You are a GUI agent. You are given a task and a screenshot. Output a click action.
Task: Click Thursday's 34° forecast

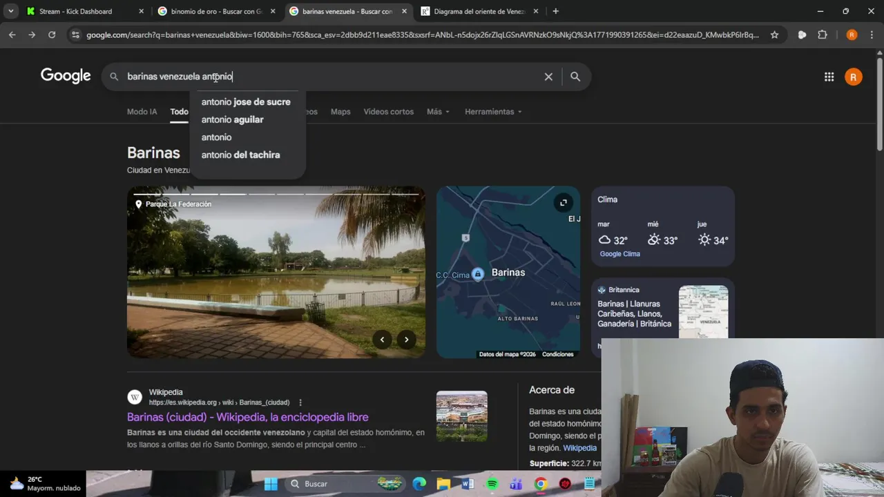pyautogui.click(x=713, y=234)
